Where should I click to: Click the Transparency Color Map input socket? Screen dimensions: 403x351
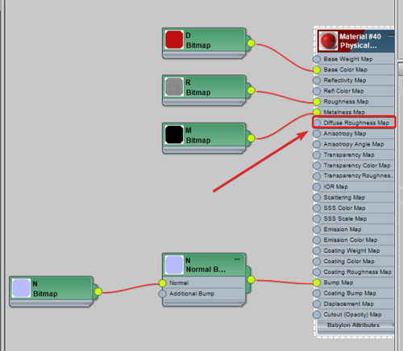coord(317,166)
